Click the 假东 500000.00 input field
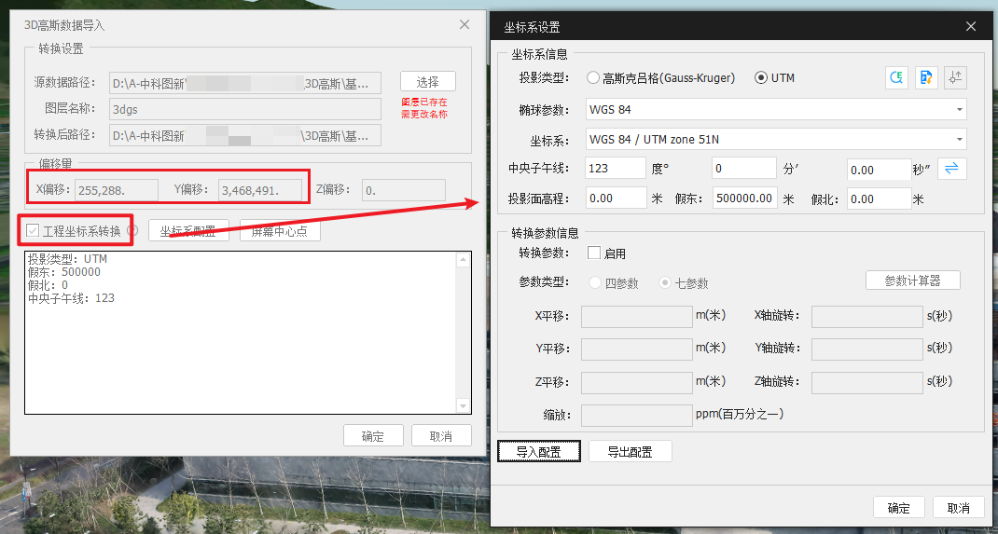The image size is (998, 534). (744, 199)
